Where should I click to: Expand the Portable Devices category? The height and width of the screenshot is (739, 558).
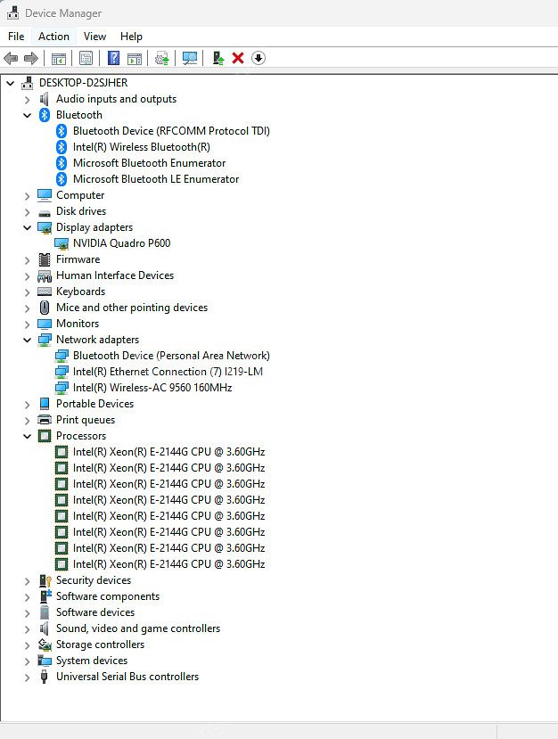point(28,405)
